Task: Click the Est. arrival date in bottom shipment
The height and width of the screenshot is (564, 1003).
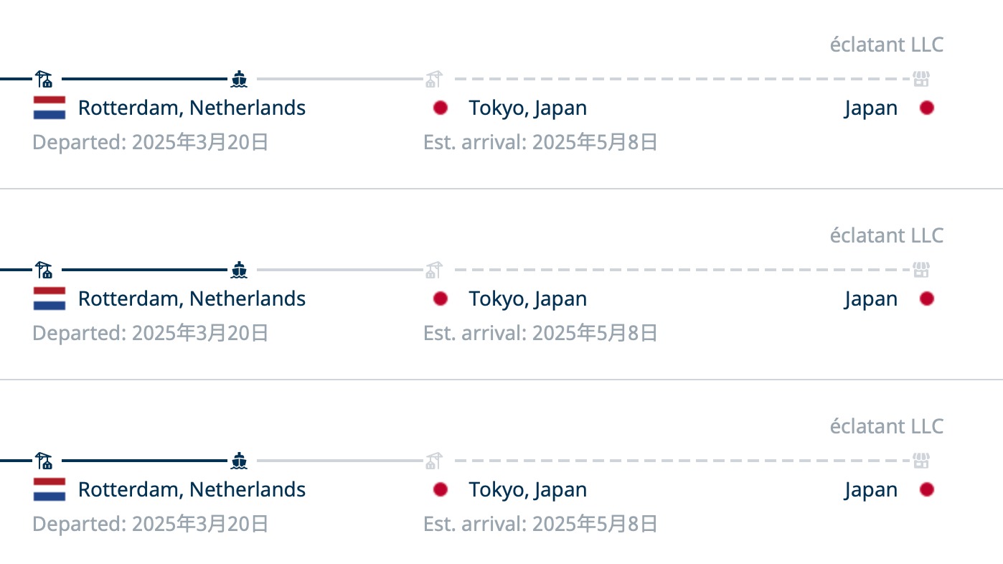Action: coord(540,524)
